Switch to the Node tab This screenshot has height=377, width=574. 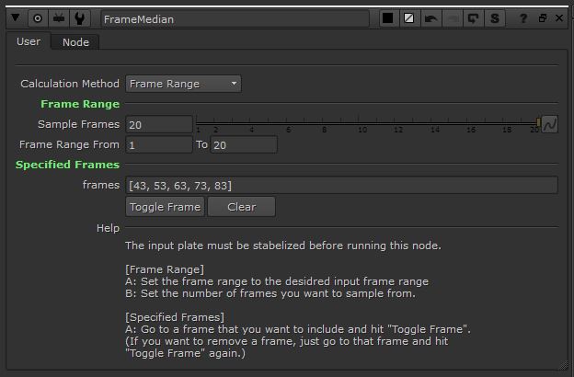75,42
